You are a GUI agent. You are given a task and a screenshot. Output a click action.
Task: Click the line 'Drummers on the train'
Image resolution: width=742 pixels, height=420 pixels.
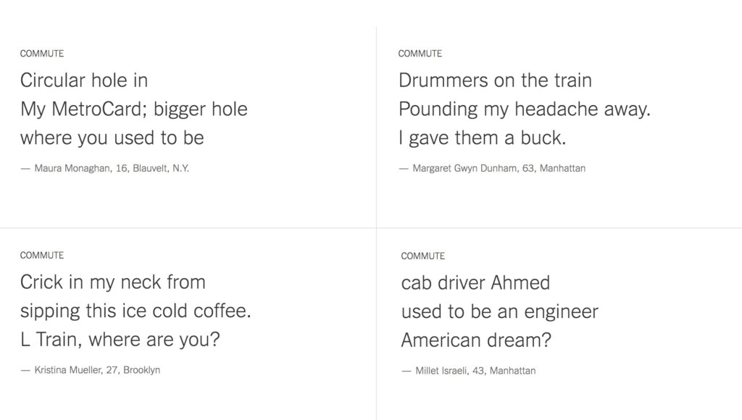pos(495,80)
